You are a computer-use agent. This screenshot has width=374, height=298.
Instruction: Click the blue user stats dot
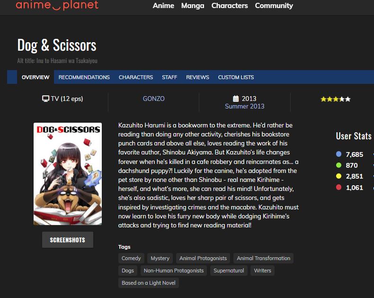click(x=338, y=154)
